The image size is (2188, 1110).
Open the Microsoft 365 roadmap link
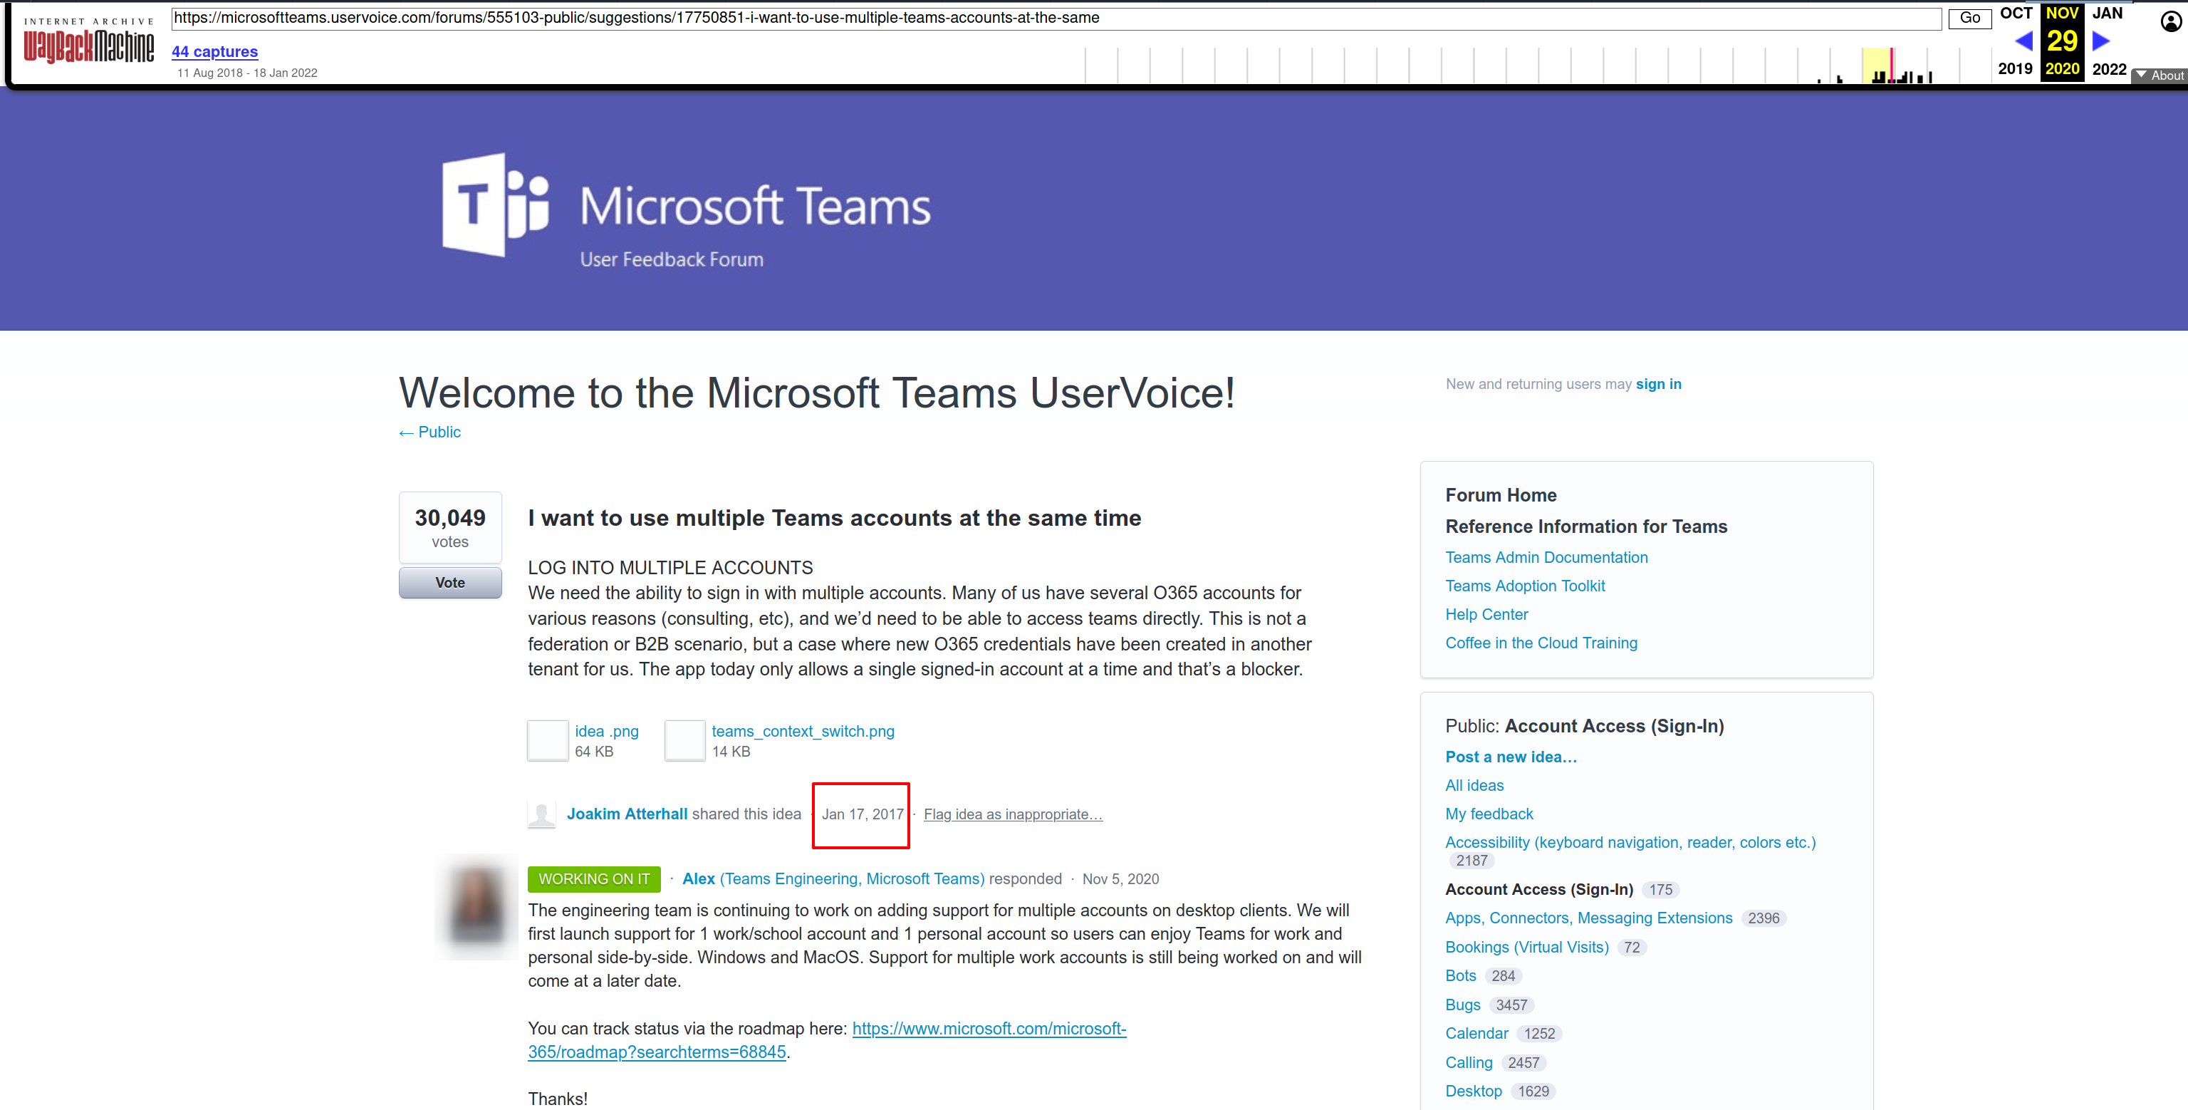(828, 1040)
